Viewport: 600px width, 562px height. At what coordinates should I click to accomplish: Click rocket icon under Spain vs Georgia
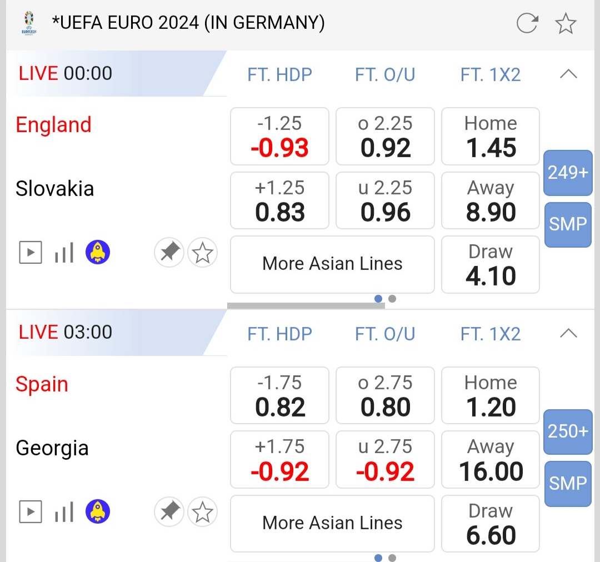(98, 512)
